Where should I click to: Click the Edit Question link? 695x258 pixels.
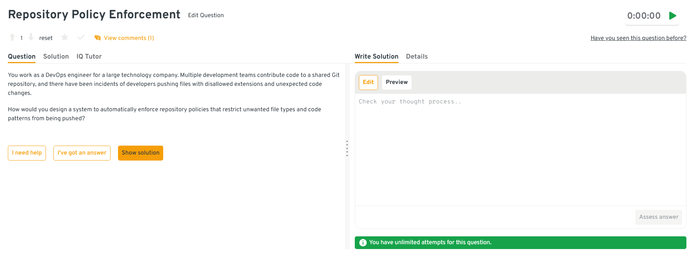(x=206, y=15)
